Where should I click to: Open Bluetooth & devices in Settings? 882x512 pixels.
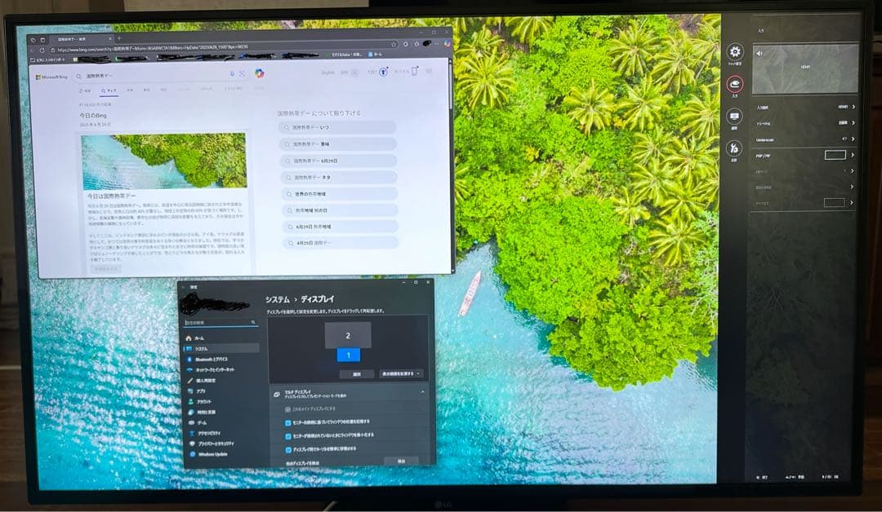click(211, 359)
